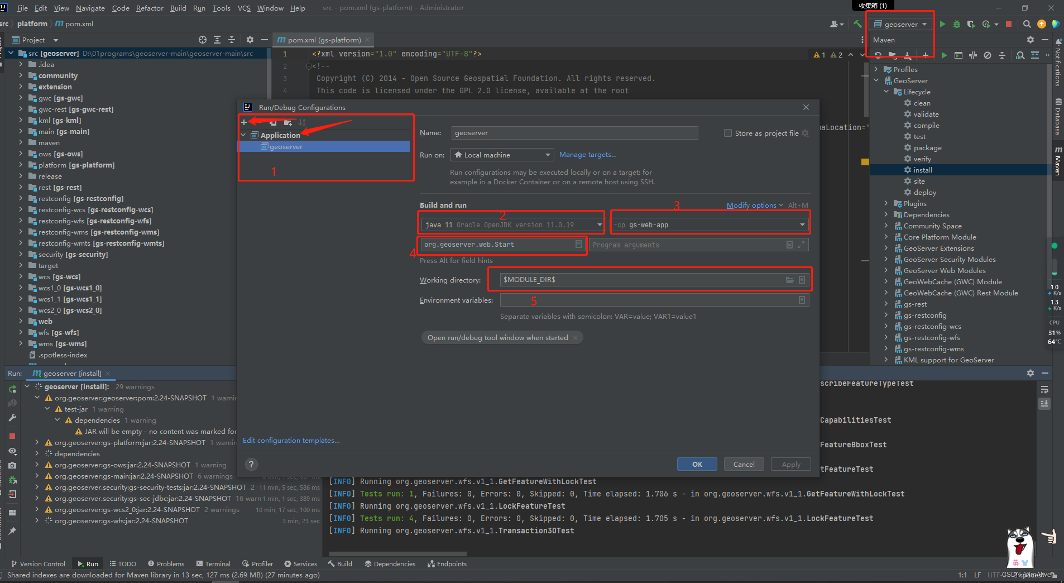Select the pom.xml (gs-platform) editor tab
The width and height of the screenshot is (1064, 583).
[323, 40]
